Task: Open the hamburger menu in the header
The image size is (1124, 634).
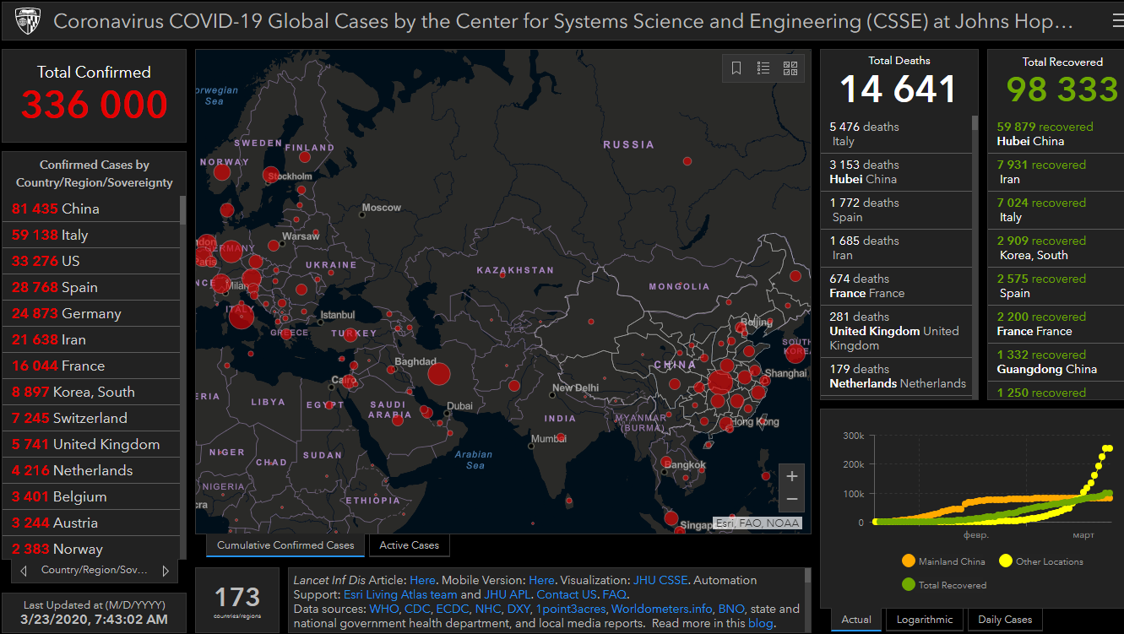Action: click(x=1117, y=22)
